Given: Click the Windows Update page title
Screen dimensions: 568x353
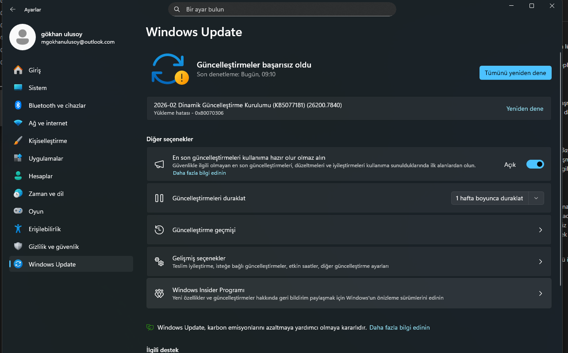Looking at the screenshot, I should tap(194, 32).
